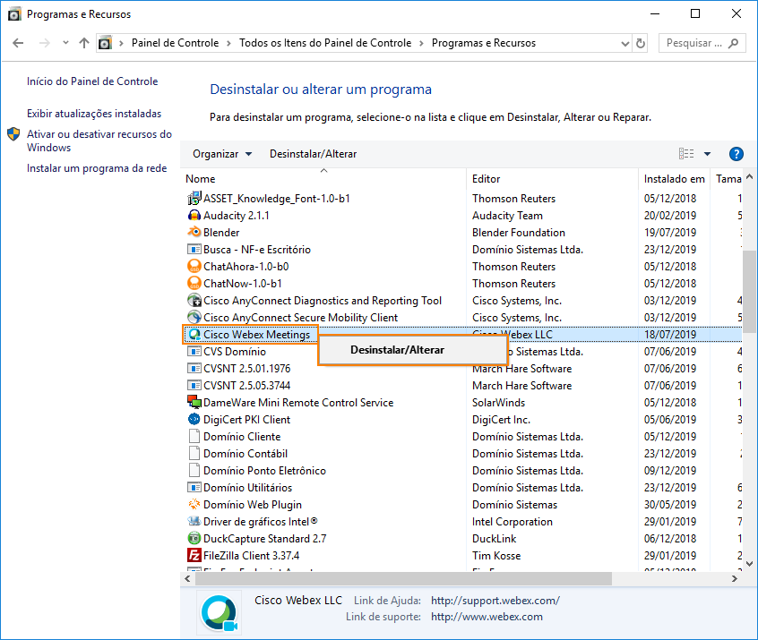Open the Organizar dropdown
Viewport: 758px width, 640px height.
pyautogui.click(x=222, y=154)
